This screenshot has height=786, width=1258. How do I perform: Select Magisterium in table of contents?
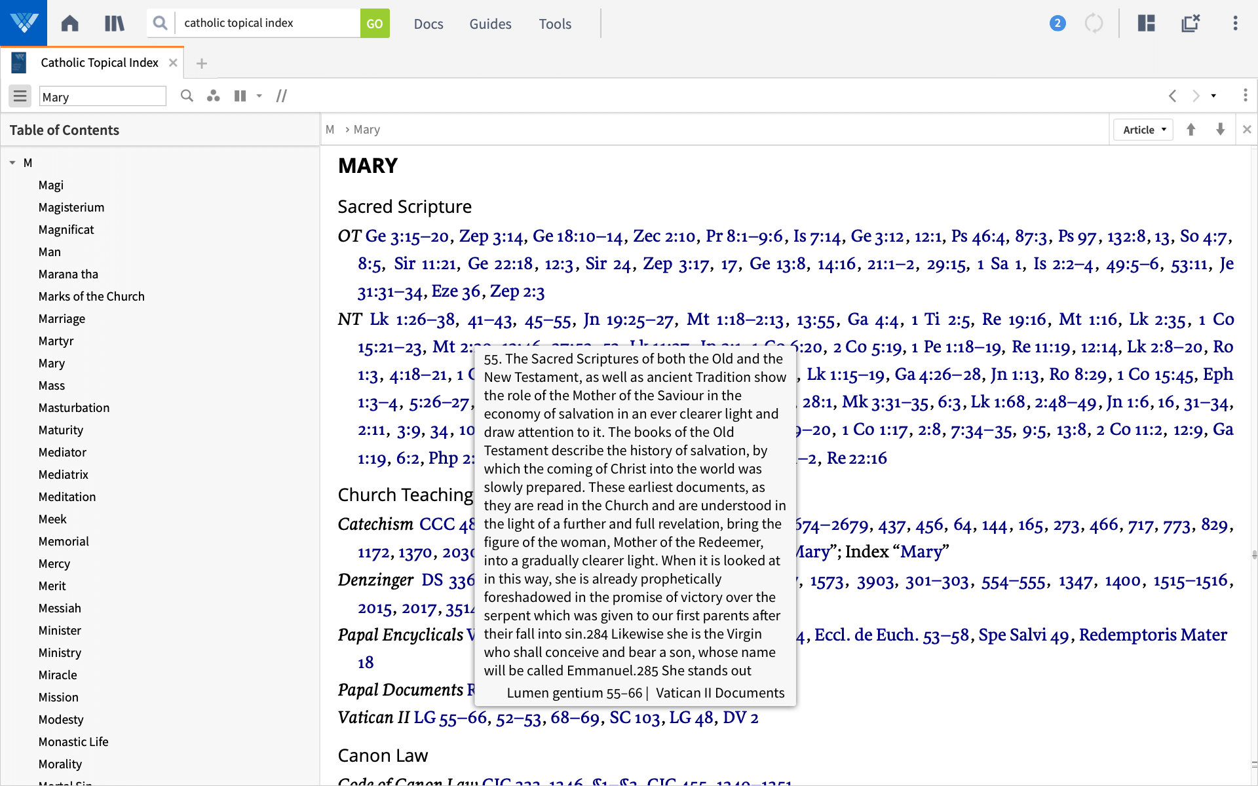[71, 208]
